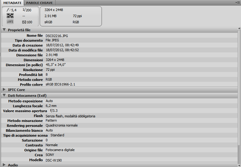Image resolution: width=241 pixels, height=167 pixels.
Task: Select the file name DSC02216.JPG
Action: pyautogui.click(x=57, y=36)
